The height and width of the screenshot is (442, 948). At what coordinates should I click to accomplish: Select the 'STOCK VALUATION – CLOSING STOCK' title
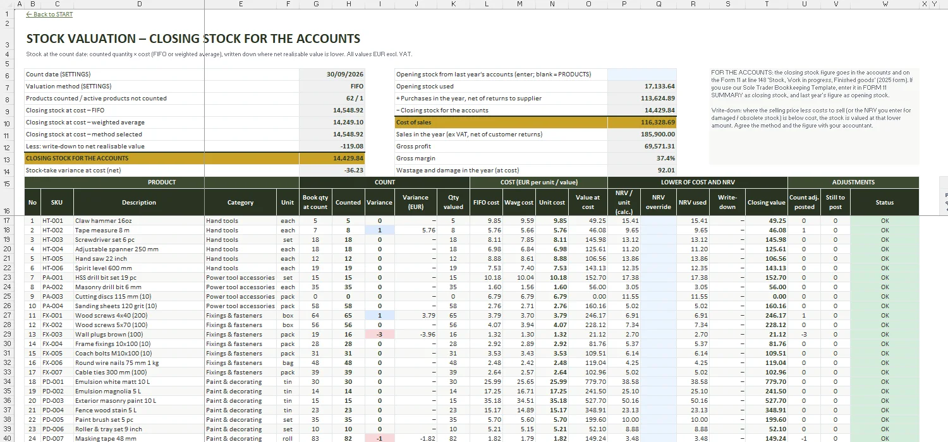pyautogui.click(x=193, y=39)
